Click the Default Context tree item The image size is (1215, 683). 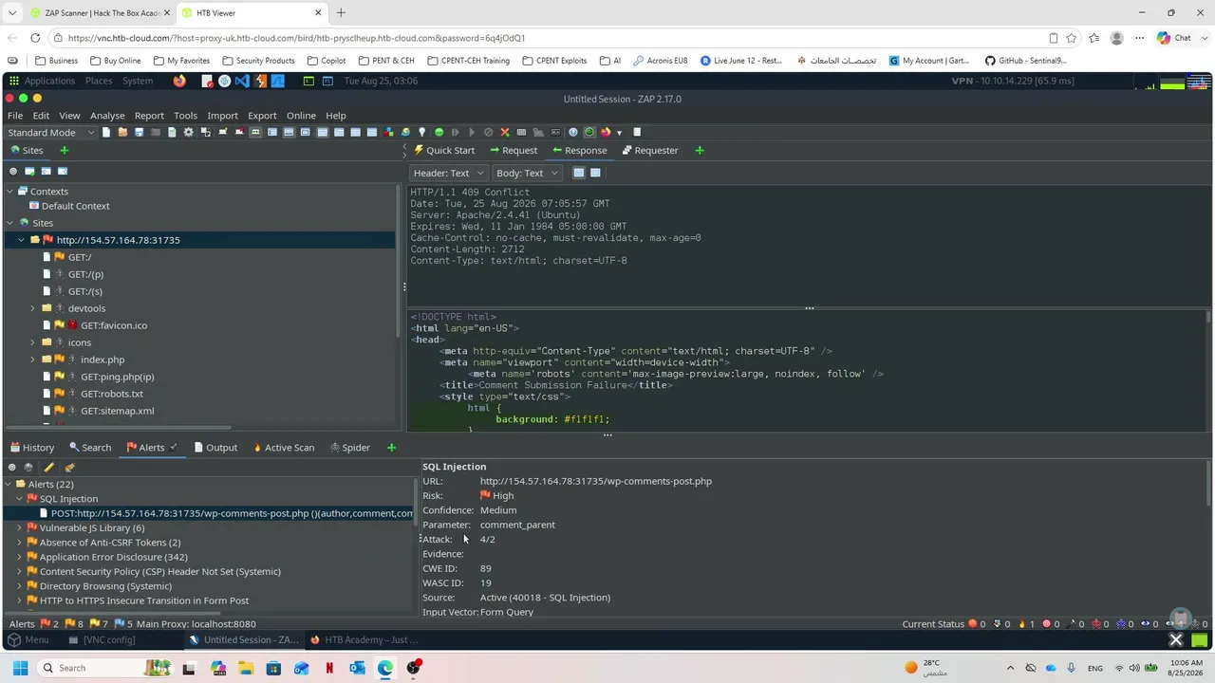(76, 206)
